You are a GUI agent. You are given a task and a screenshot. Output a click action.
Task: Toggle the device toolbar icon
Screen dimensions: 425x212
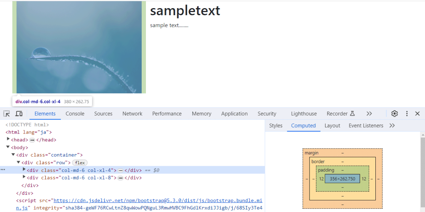(x=19, y=114)
